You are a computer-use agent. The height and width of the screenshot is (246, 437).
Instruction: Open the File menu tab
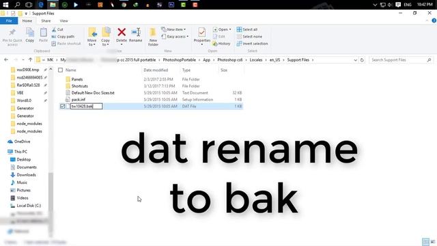pos(9,21)
